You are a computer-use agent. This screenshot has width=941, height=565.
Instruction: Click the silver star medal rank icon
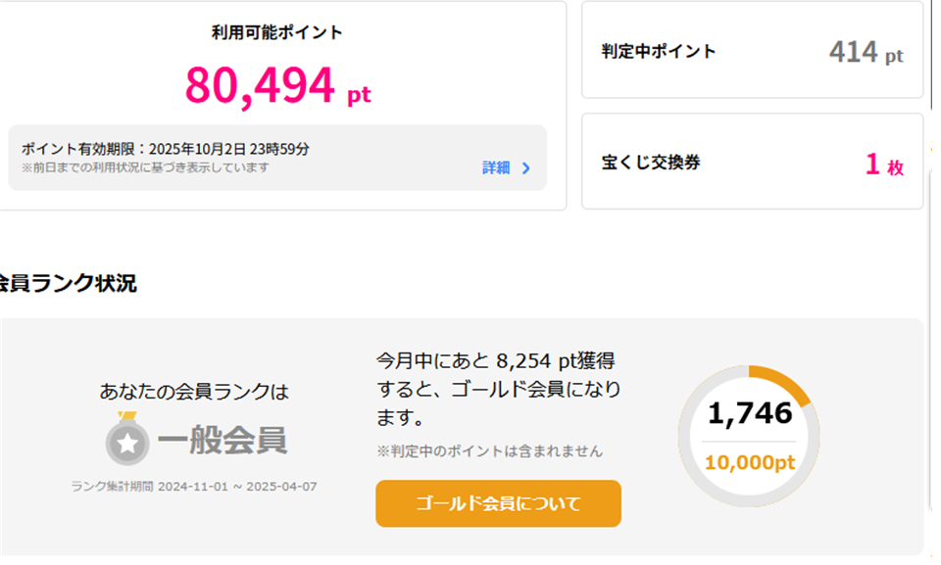pos(127,439)
